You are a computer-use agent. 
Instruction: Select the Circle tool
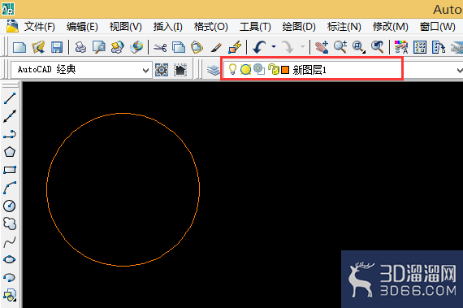(x=10, y=206)
